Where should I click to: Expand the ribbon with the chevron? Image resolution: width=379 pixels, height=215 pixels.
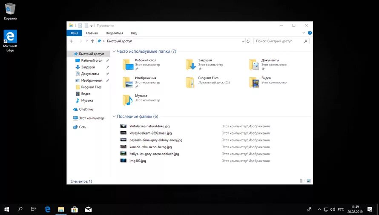coord(304,33)
